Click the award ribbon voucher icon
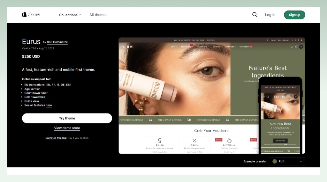Screen dimensions: 327x182 (160, 140)
